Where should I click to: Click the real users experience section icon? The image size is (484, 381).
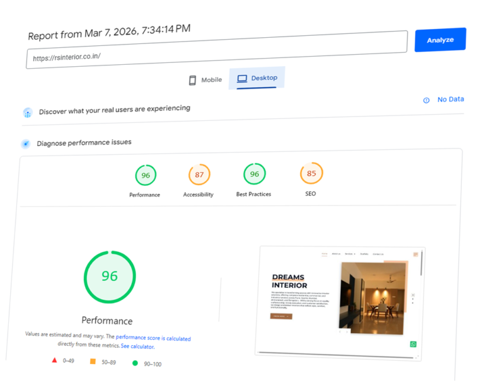pyautogui.click(x=28, y=112)
